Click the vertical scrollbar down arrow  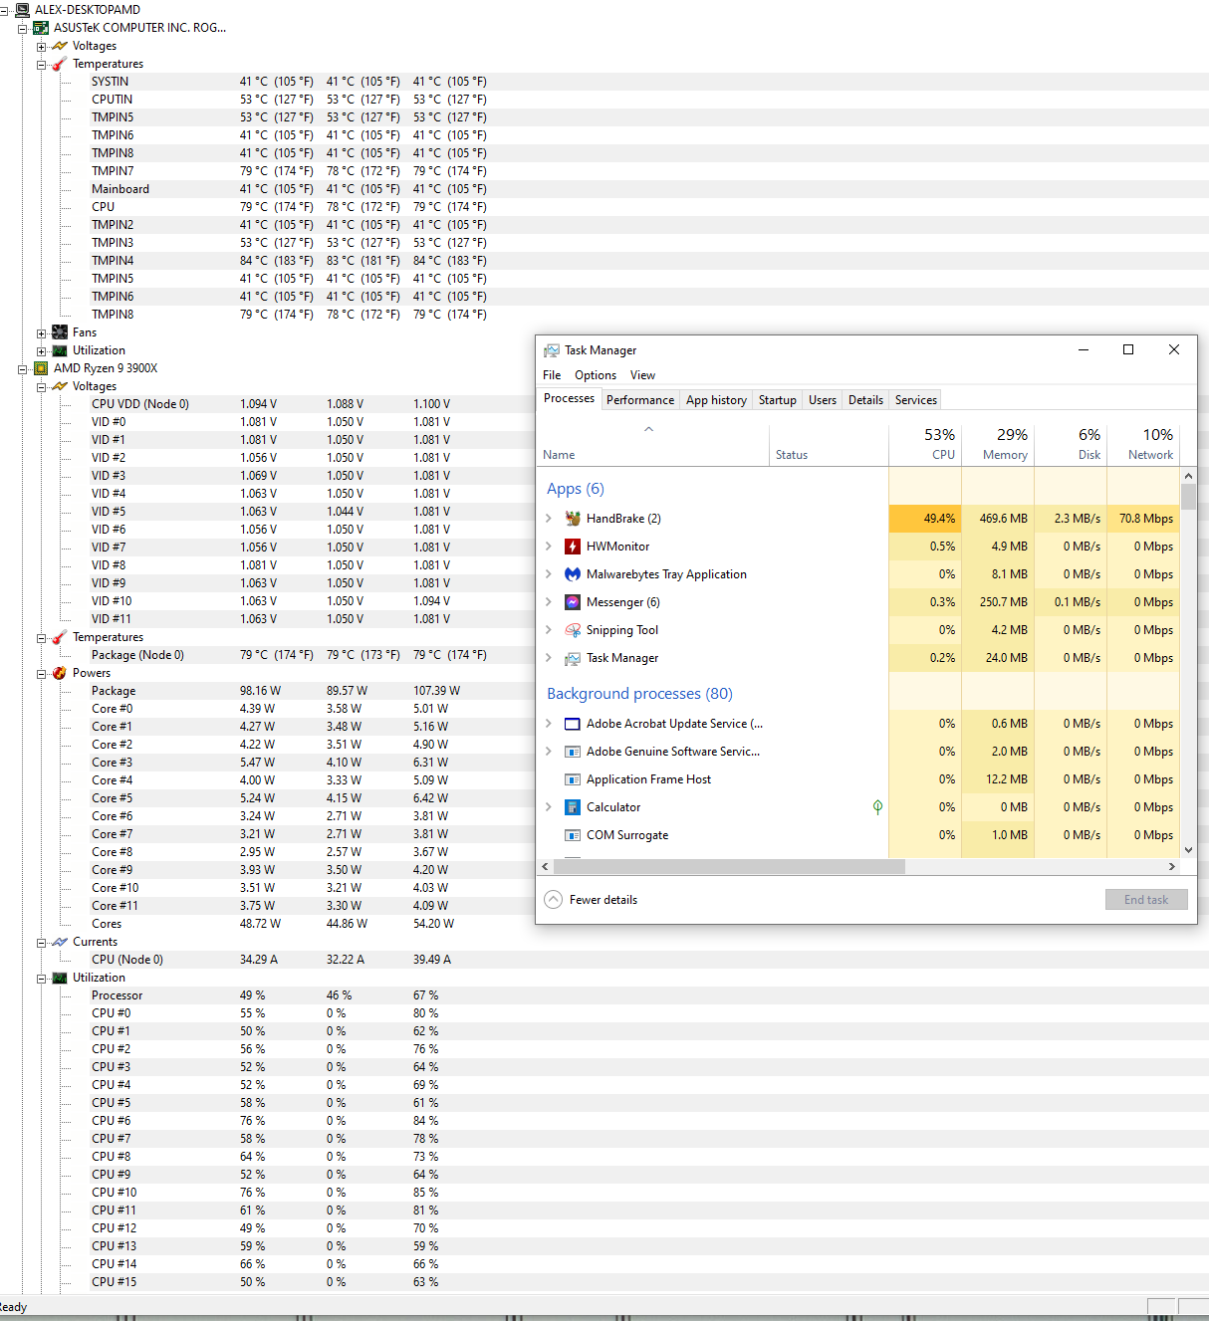pos(1188,850)
